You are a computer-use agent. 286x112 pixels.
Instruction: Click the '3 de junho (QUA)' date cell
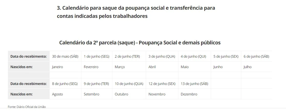(162, 56)
